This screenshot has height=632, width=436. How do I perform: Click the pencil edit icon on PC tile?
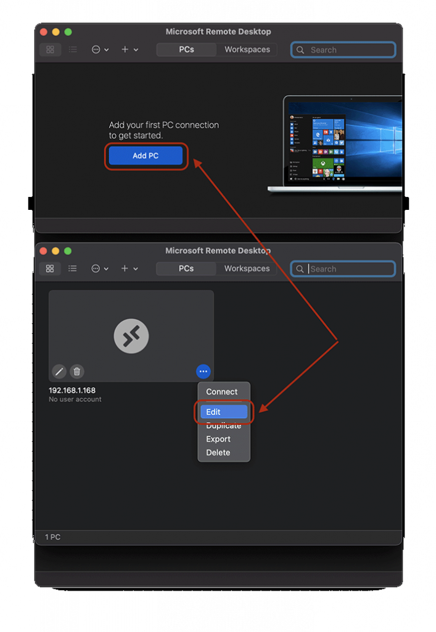coord(59,371)
